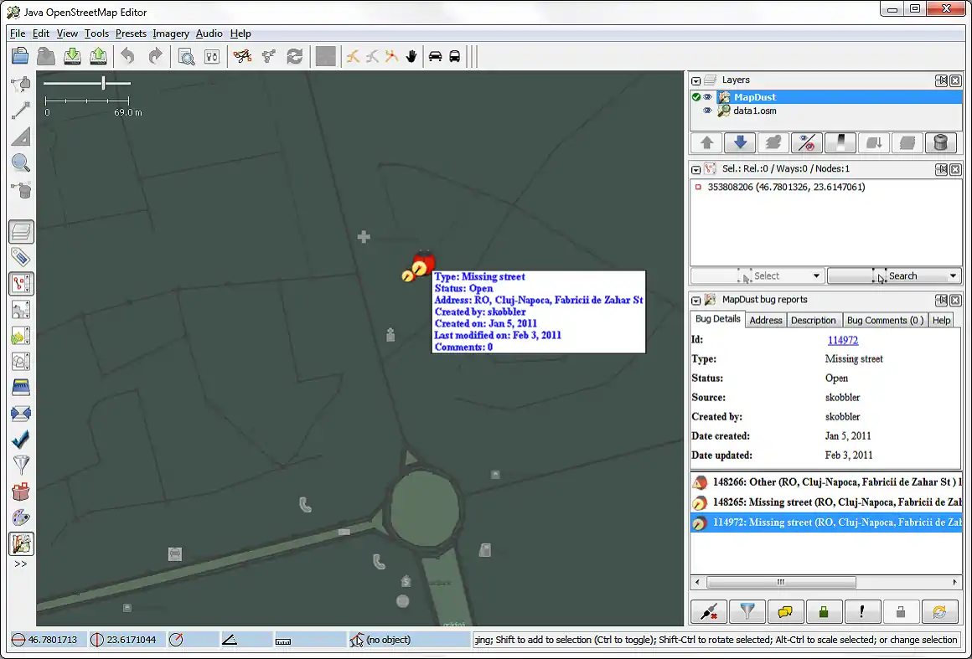Screen dimensions: 972x659
Task: Hide the MapDust layer
Action: 708,96
